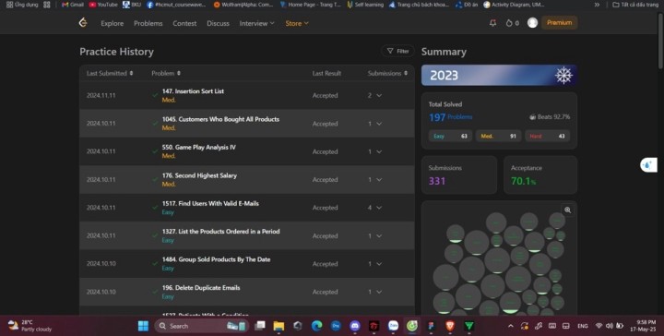This screenshot has width=664, height=336.
Task: Open File Explorer from the taskbar
Action: [279, 326]
